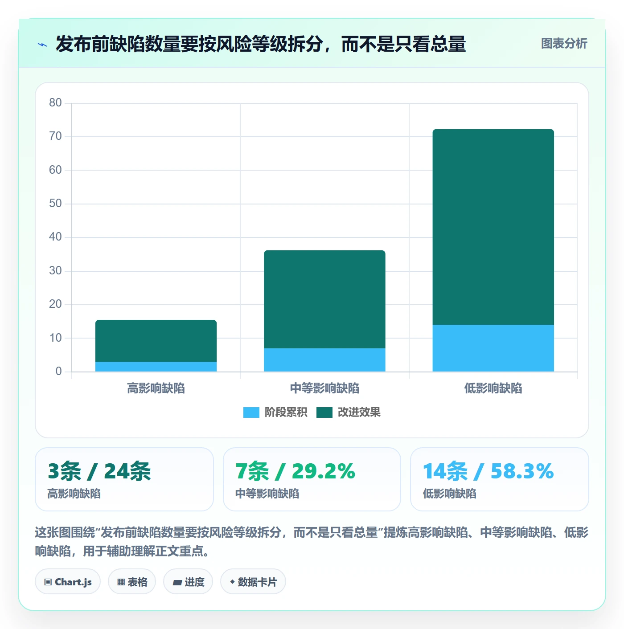Click the 图表分析 label in the header
624x629 pixels.
[x=564, y=44]
